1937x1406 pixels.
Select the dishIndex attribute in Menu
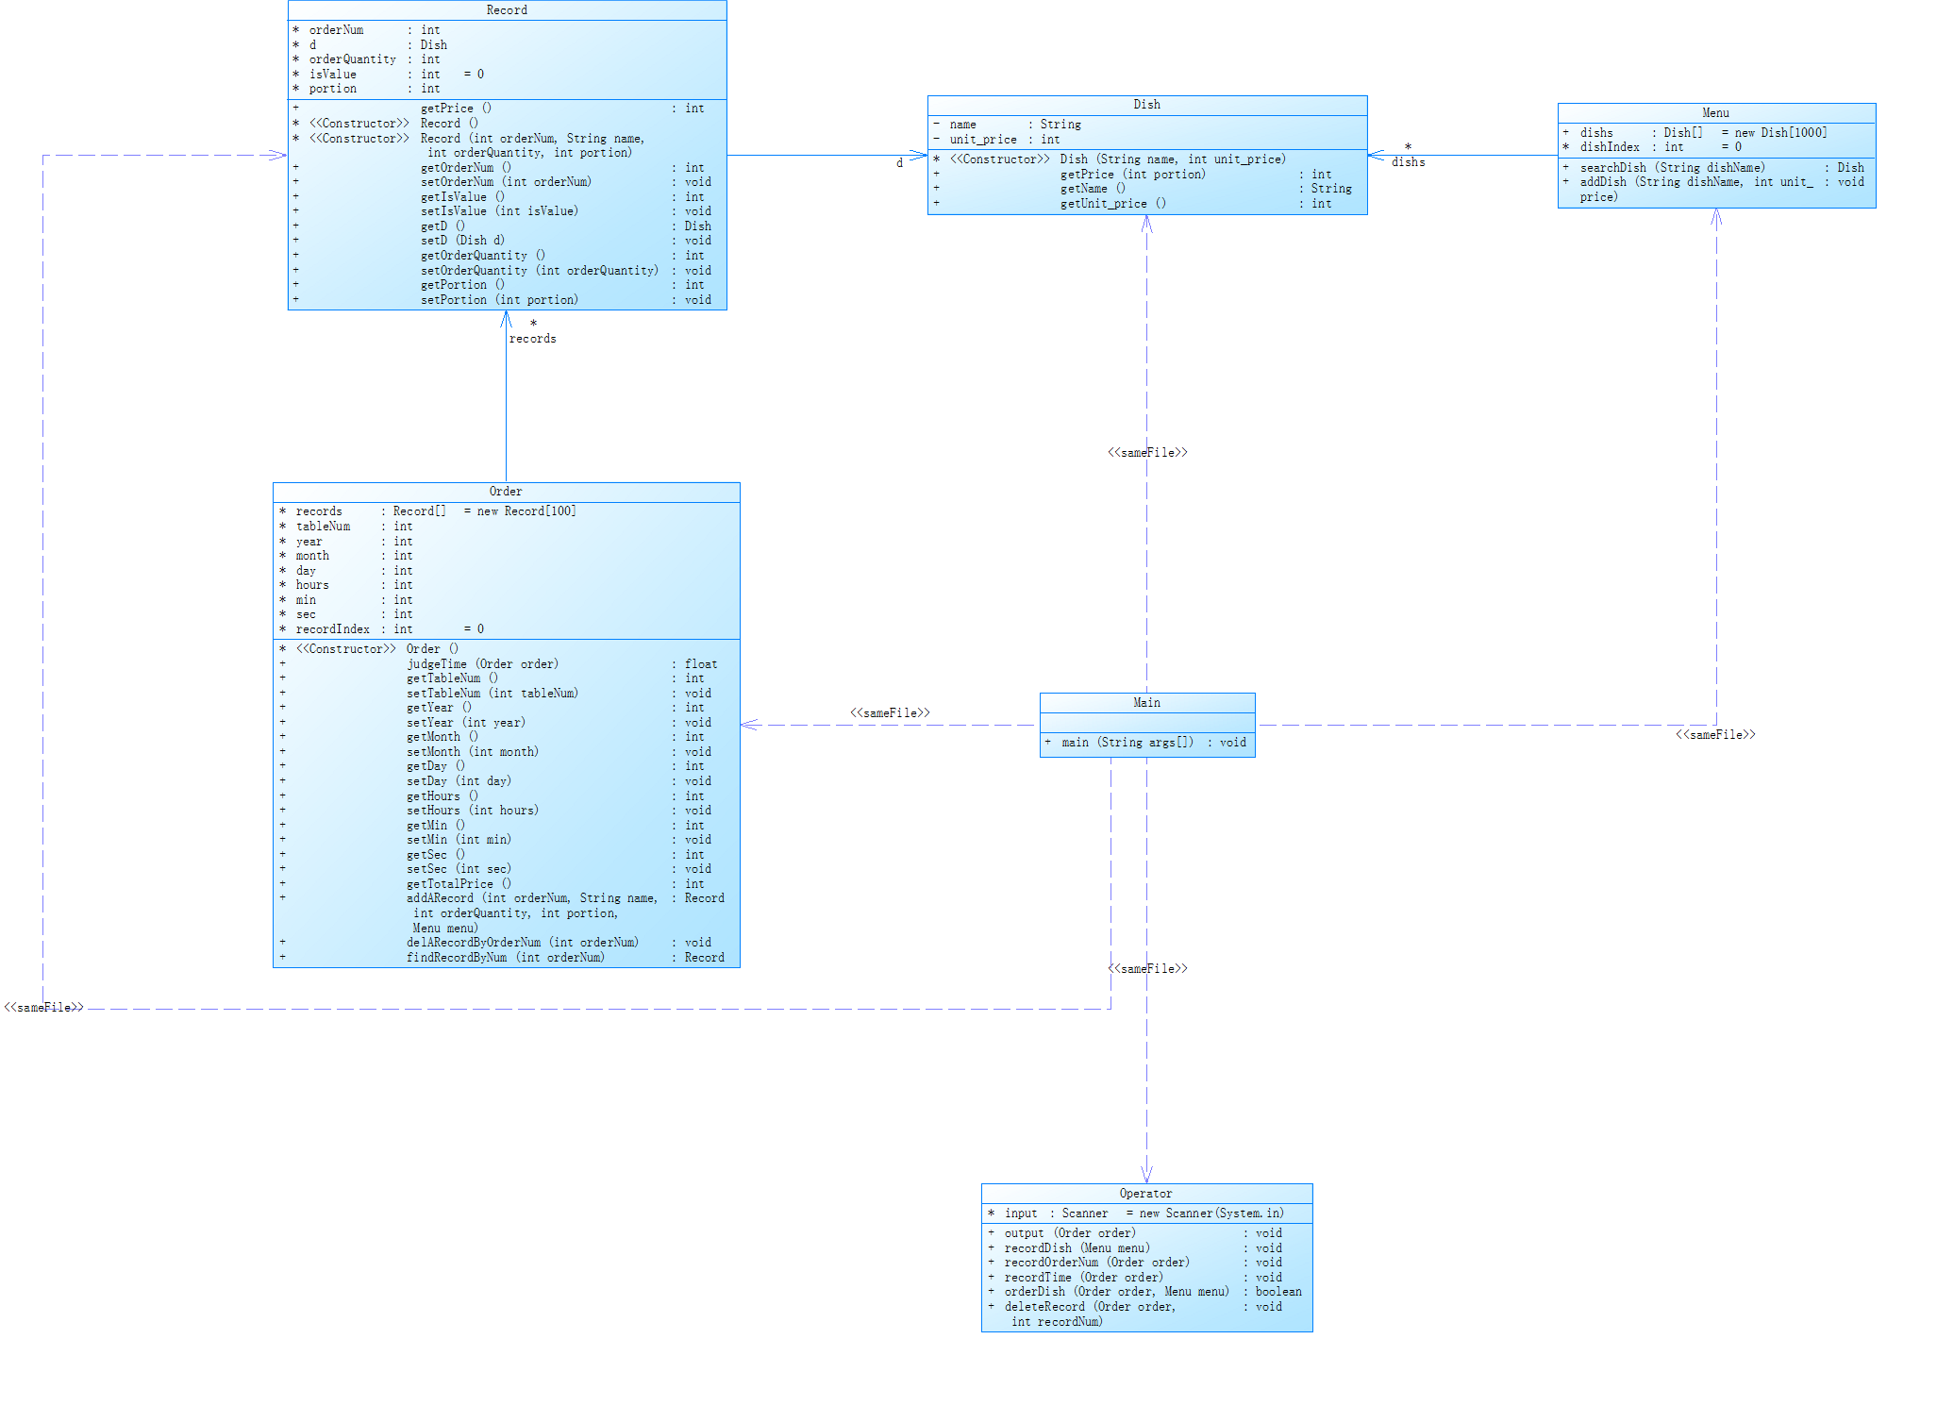pyautogui.click(x=1610, y=147)
